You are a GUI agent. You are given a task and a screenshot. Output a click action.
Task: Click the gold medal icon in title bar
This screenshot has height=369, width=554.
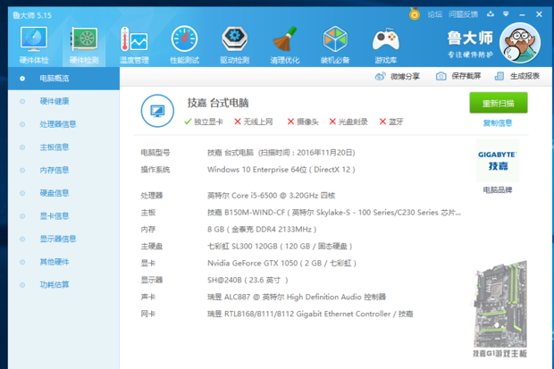(x=414, y=13)
